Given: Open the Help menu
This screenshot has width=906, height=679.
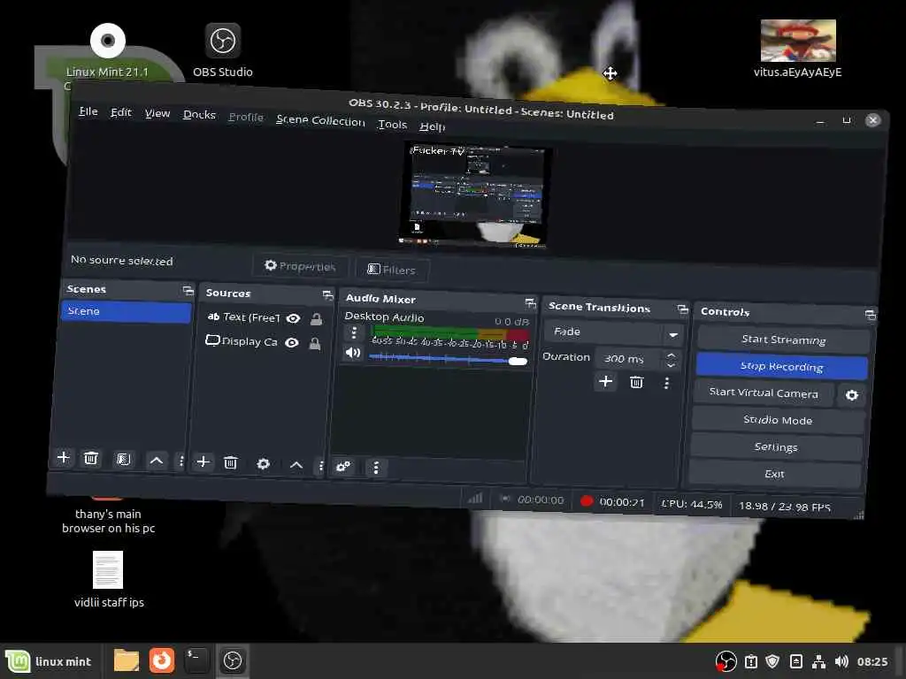Looking at the screenshot, I should pyautogui.click(x=432, y=126).
